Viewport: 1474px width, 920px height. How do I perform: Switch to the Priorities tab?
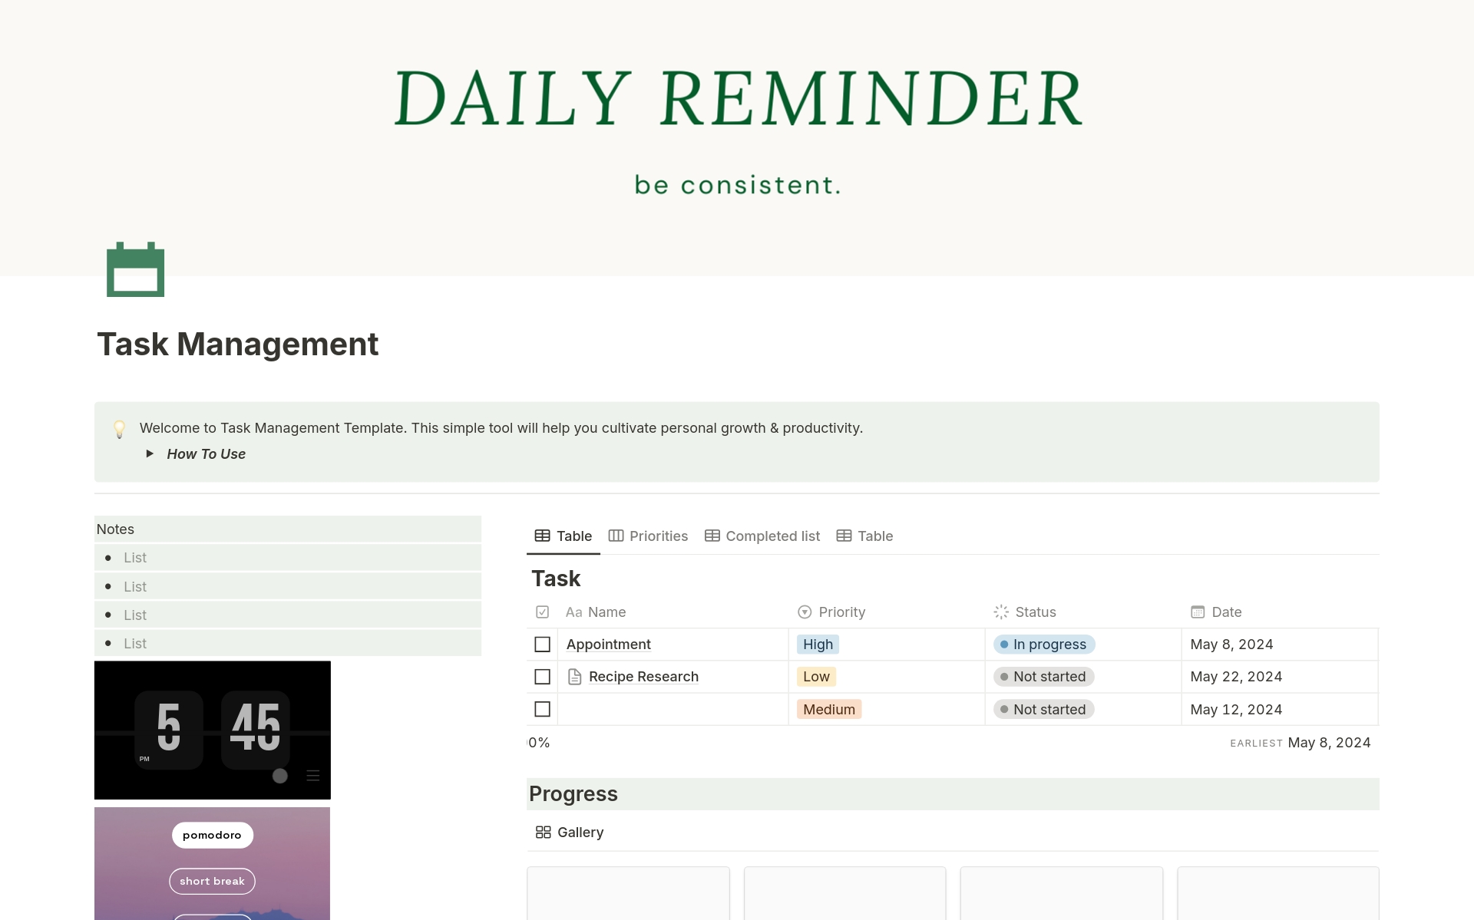pos(648,536)
